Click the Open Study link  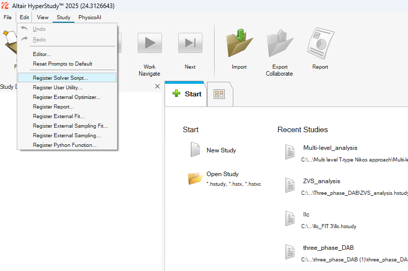(222, 174)
